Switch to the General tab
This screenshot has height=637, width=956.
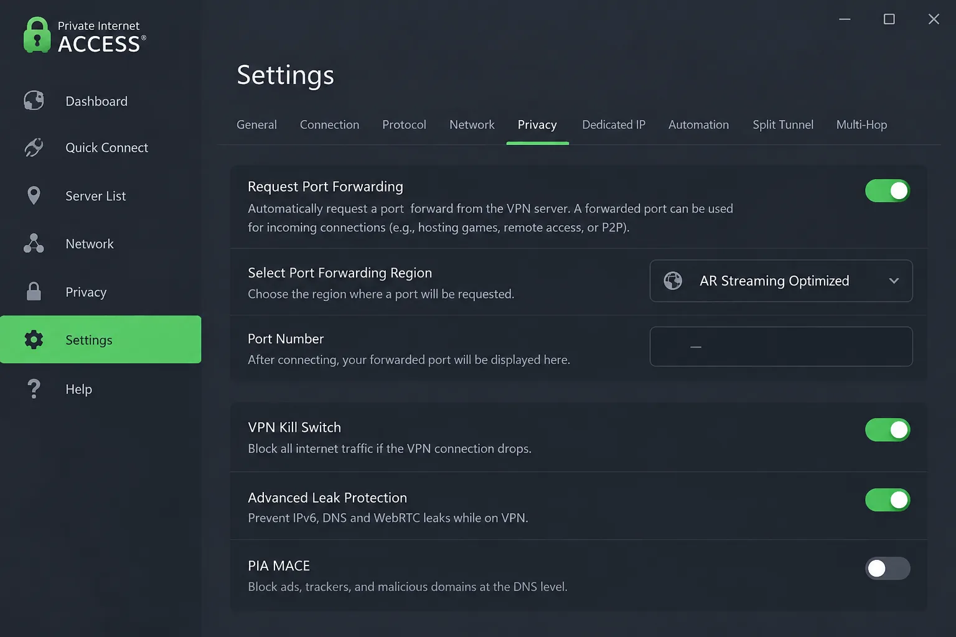pyautogui.click(x=256, y=124)
